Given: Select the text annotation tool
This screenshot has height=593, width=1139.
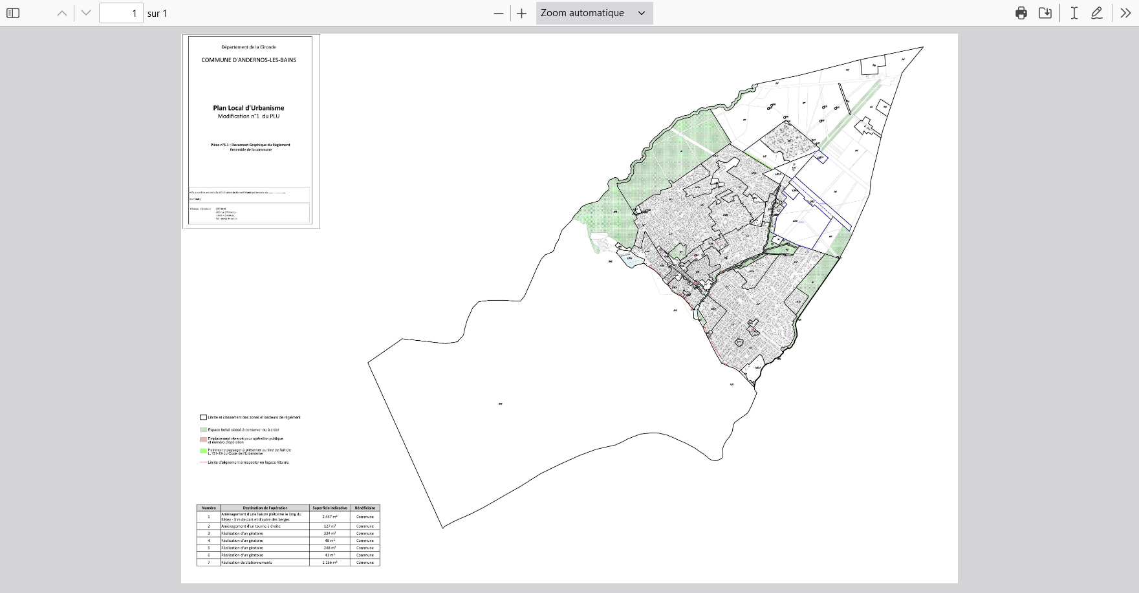Looking at the screenshot, I should click(x=1074, y=13).
